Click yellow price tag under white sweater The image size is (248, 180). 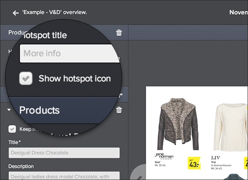[245, 163]
